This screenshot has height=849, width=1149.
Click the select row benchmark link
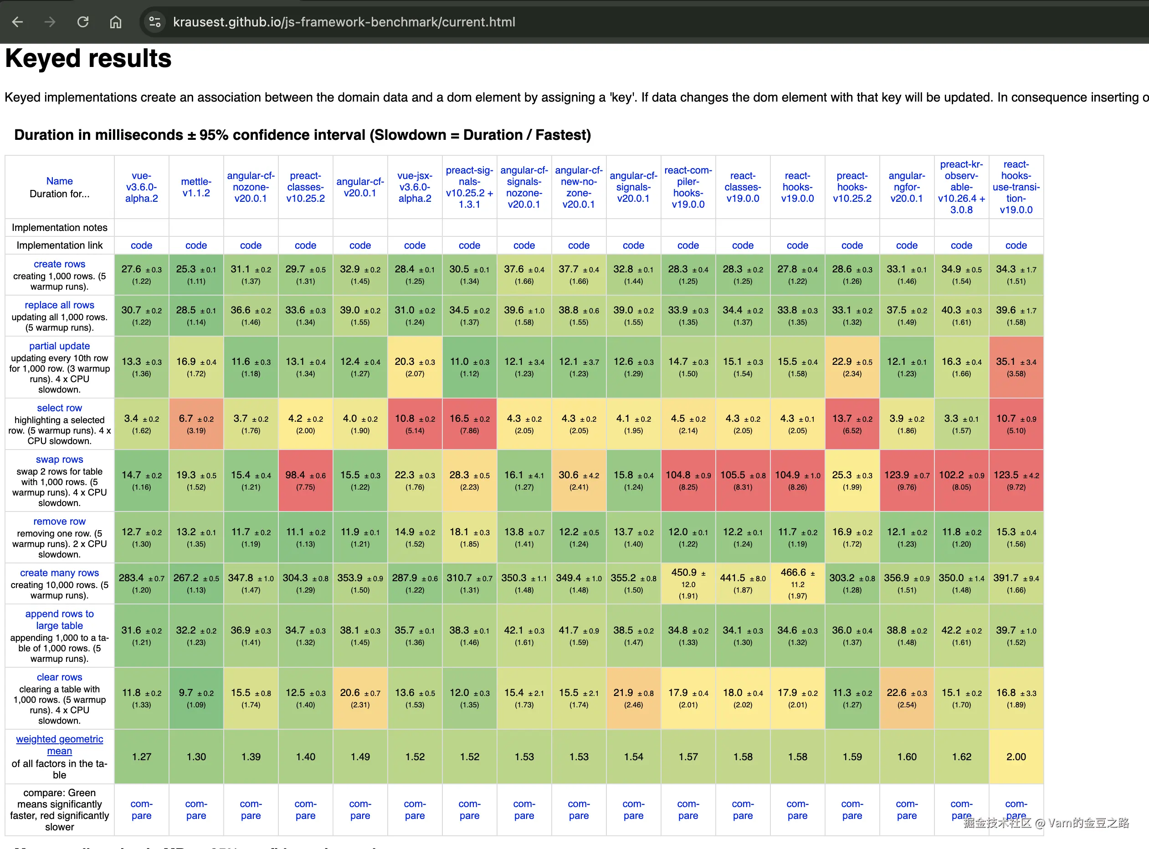(x=59, y=408)
